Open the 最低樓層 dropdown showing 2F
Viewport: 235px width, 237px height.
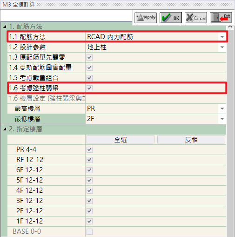222,119
